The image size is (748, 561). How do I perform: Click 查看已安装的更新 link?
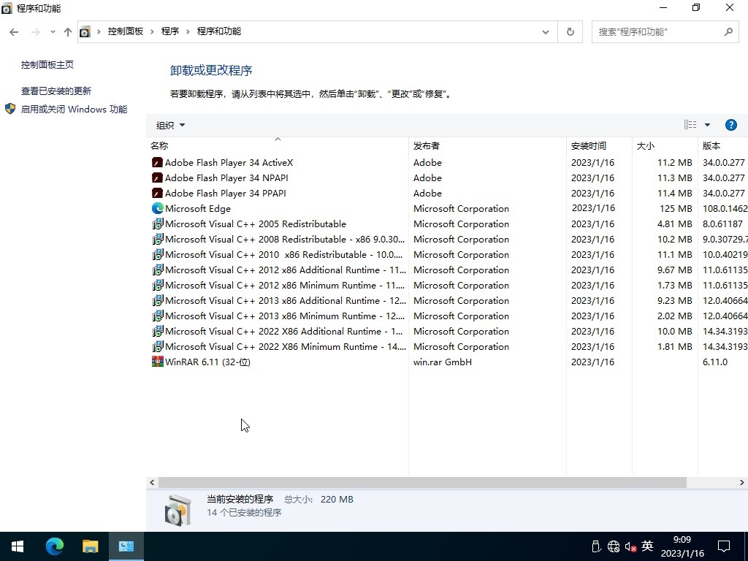[x=56, y=91]
